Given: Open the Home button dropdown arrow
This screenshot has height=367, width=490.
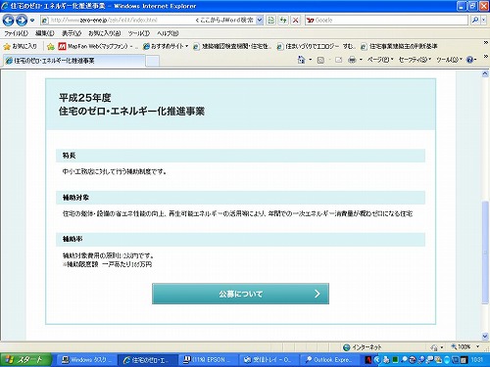Looking at the screenshot, I should pos(311,60).
